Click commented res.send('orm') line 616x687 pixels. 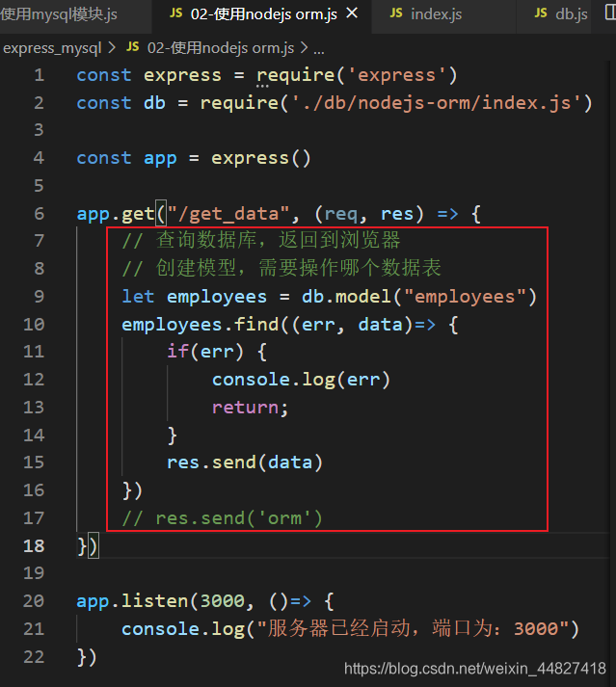223,518
